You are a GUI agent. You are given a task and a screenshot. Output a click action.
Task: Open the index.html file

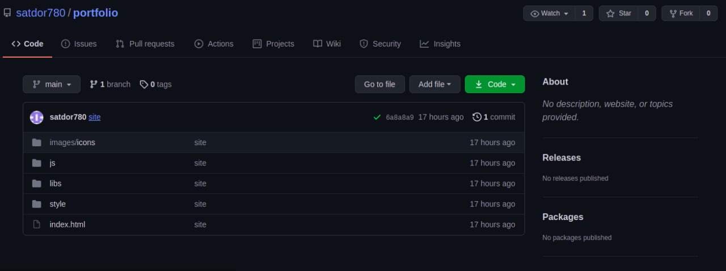click(x=67, y=224)
